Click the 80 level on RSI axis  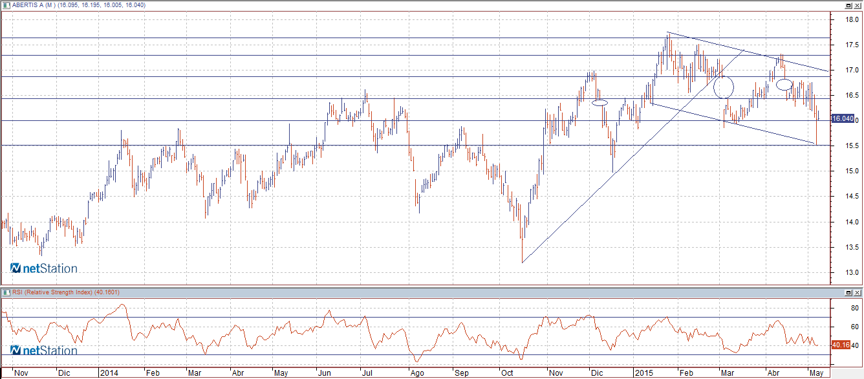pyautogui.click(x=838, y=309)
